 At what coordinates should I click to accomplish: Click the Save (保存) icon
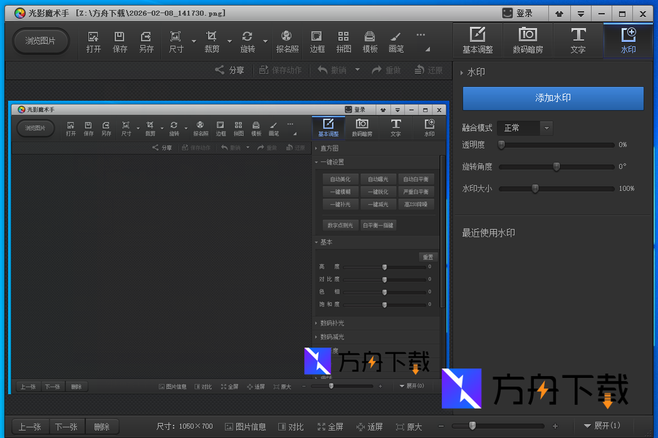(120, 41)
